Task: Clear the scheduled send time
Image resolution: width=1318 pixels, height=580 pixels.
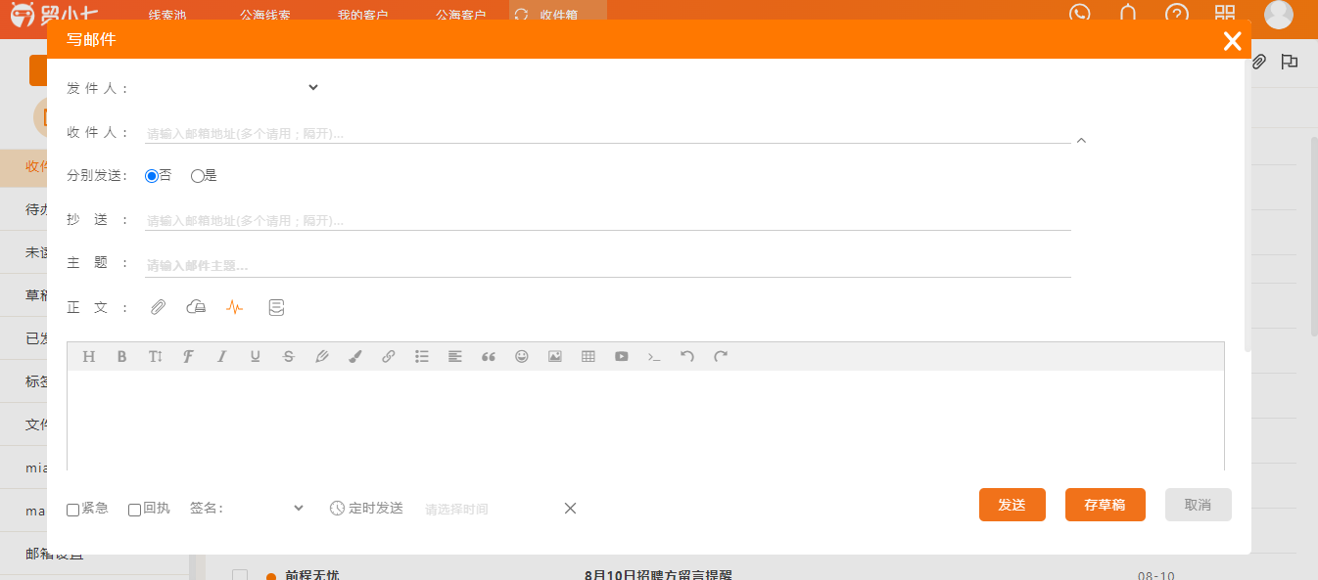Action: click(571, 509)
